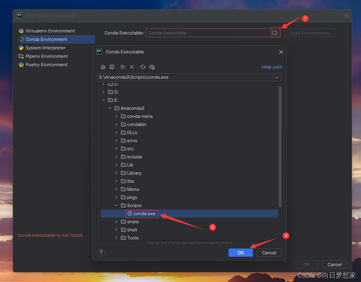Select the include folder
361x282 pixels.
(135, 157)
